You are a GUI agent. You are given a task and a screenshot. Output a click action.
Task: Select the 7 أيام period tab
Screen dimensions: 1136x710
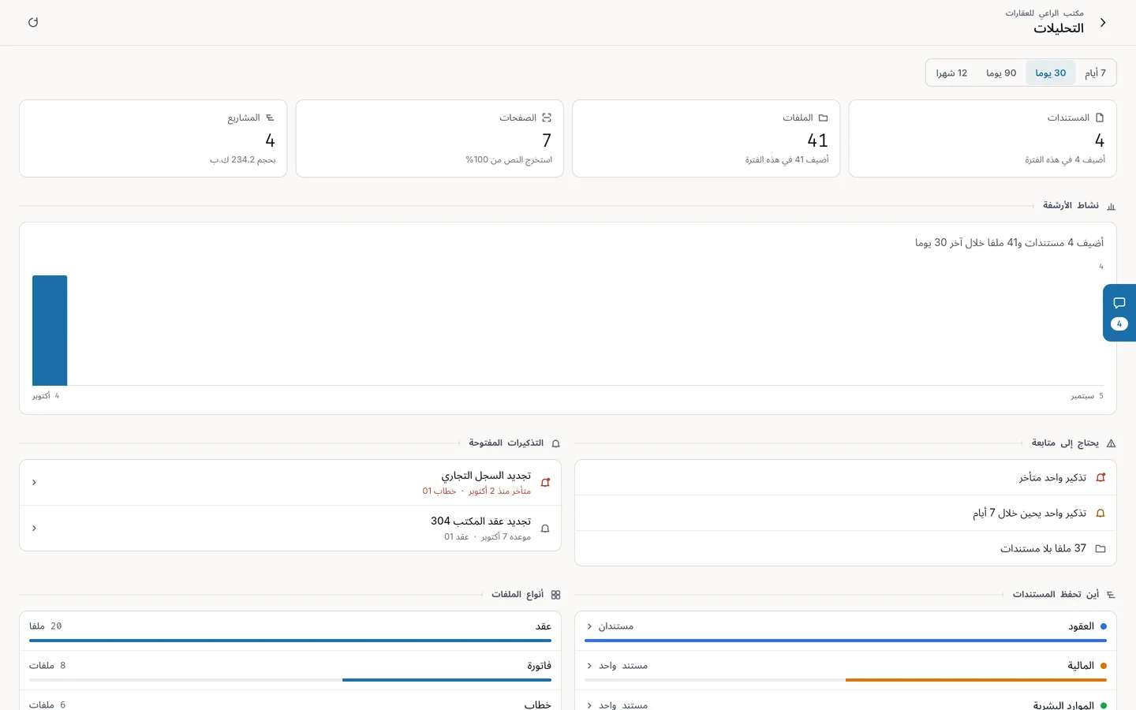click(x=1095, y=73)
